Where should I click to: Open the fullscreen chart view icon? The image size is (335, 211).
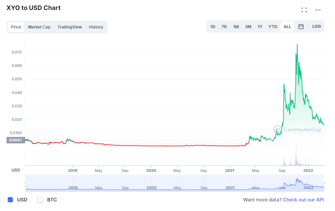304,10
